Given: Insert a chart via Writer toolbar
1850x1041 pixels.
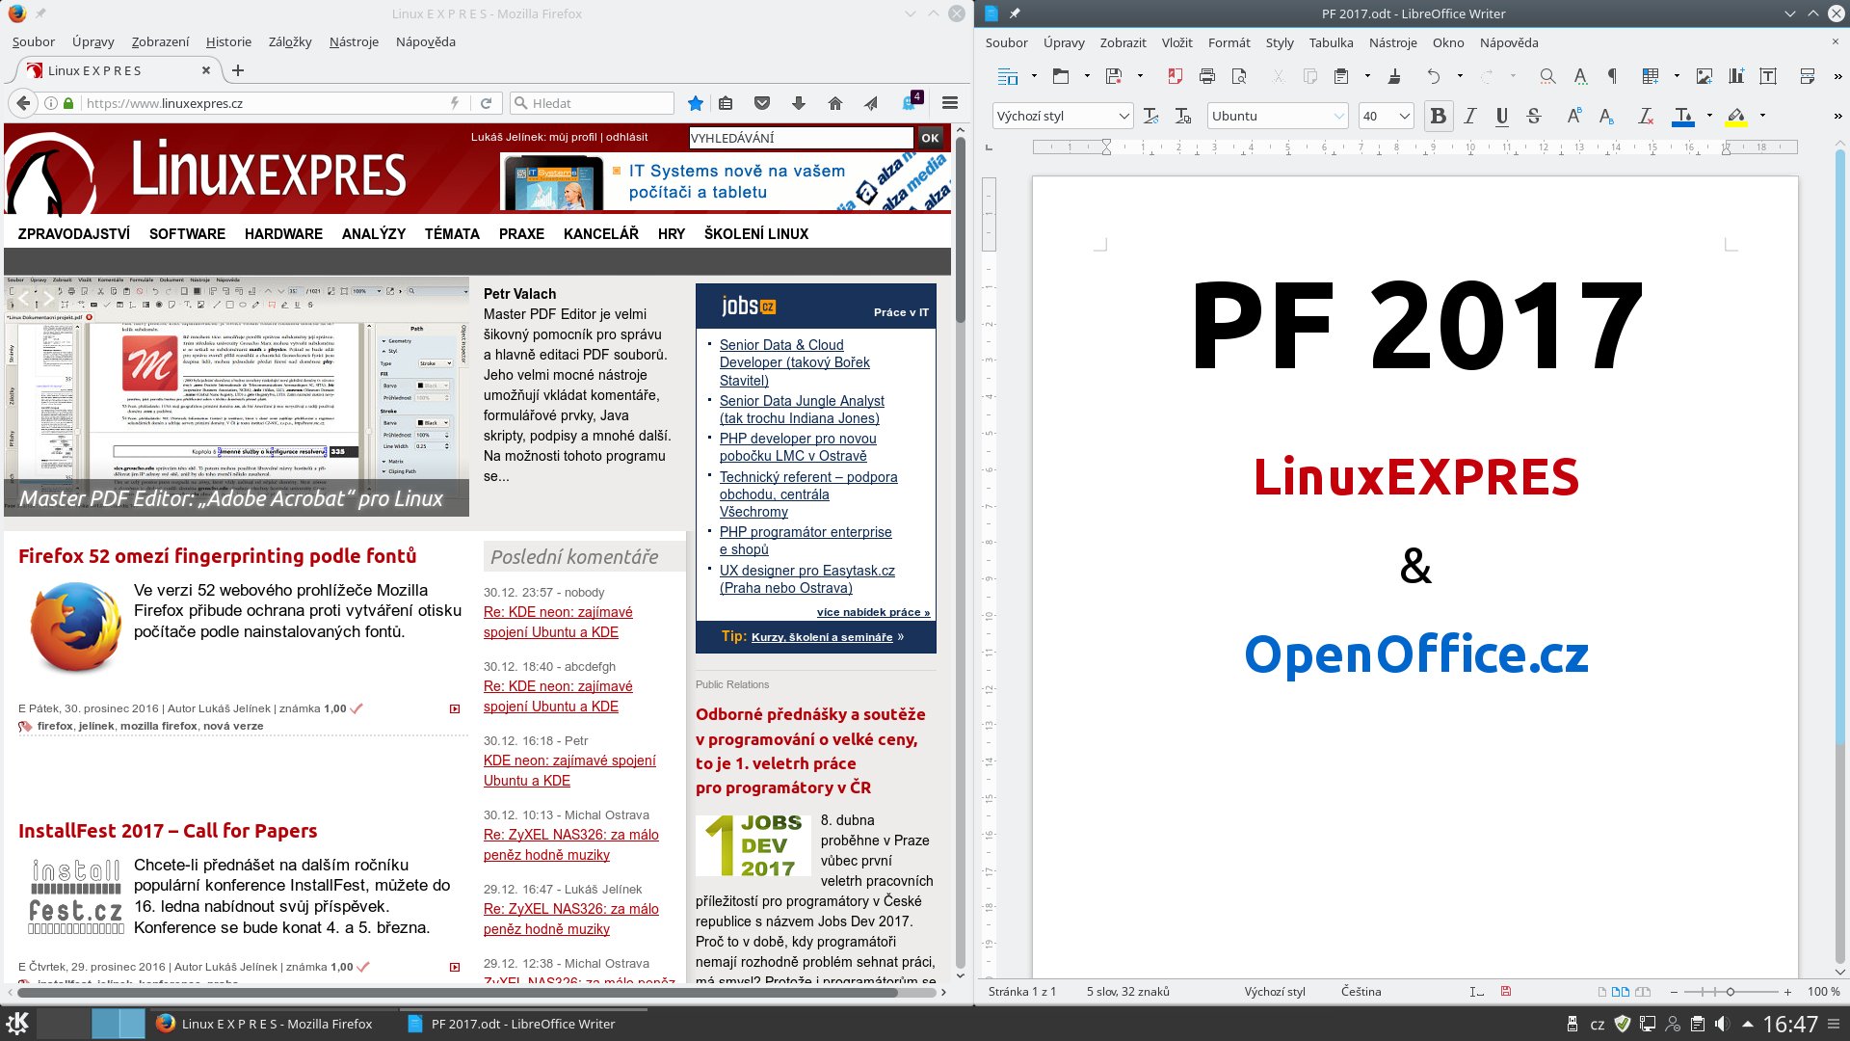Looking at the screenshot, I should point(1736,76).
